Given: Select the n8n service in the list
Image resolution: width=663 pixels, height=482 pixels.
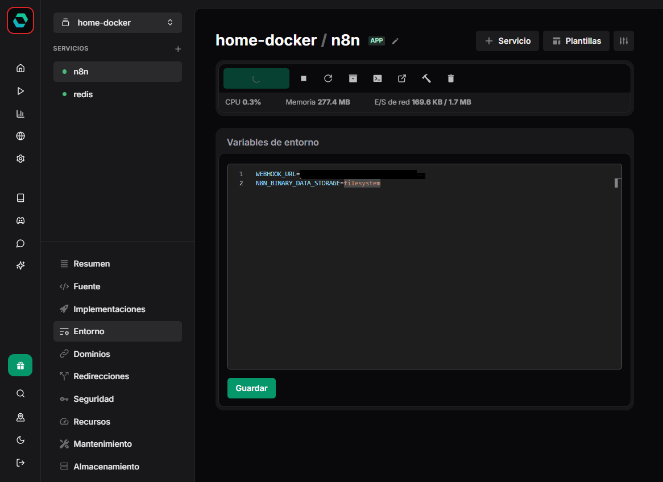Looking at the screenshot, I should (118, 72).
